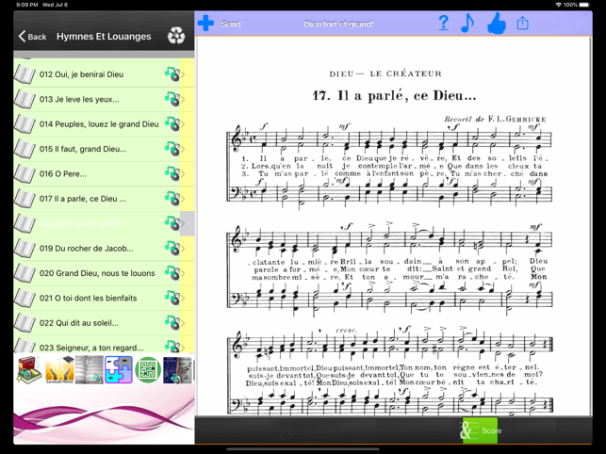Select hymn 015 Il faut, grand Dieu...

(104, 149)
